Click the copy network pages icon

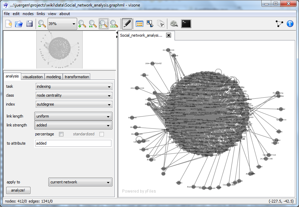[160, 24]
